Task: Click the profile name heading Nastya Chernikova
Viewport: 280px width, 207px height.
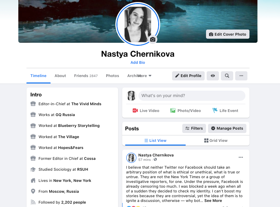Action: click(138, 54)
